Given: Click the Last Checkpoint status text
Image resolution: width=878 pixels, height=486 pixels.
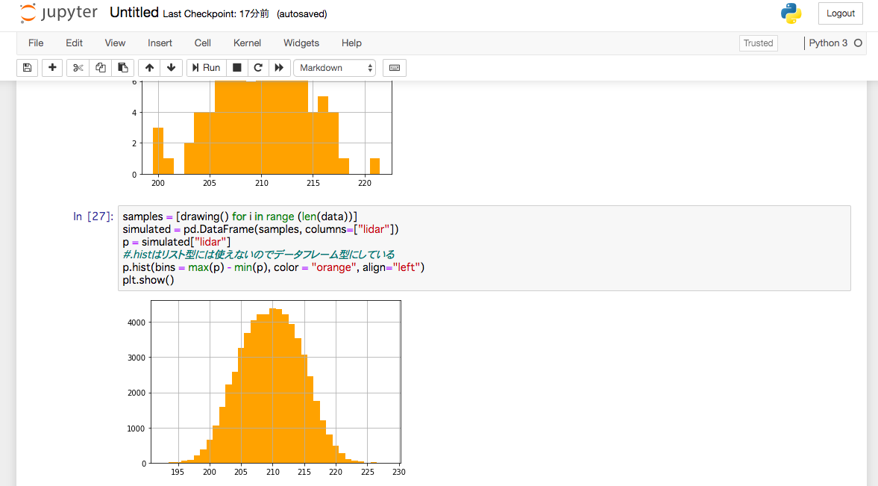Looking at the screenshot, I should pos(216,14).
